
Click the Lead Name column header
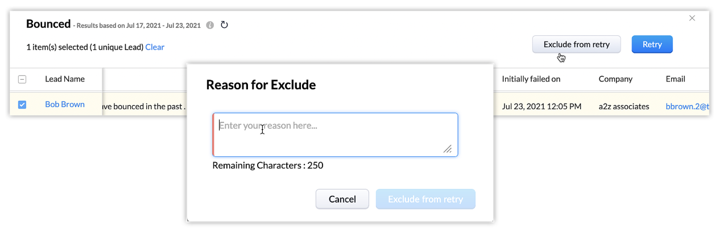[65, 80]
